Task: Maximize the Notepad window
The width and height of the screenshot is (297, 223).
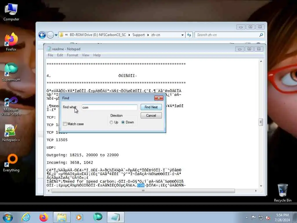Action: coord(249,49)
